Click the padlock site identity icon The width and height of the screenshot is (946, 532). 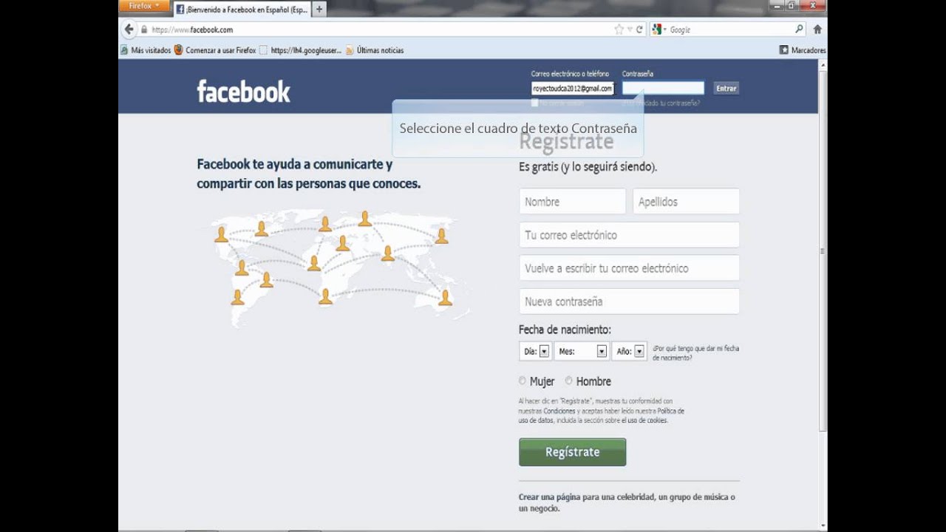click(x=145, y=30)
